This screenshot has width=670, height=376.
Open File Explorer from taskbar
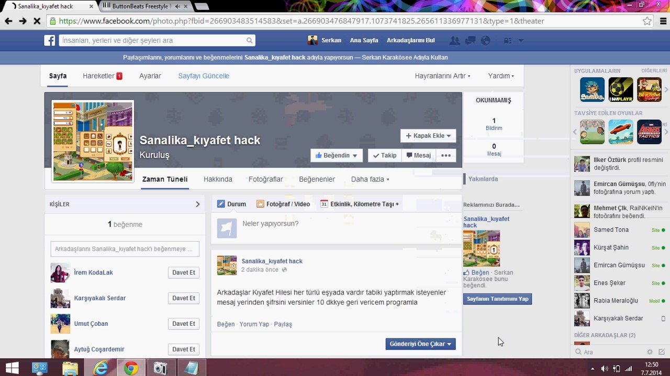click(x=70, y=368)
